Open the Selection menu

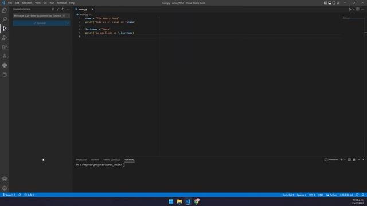27,3
